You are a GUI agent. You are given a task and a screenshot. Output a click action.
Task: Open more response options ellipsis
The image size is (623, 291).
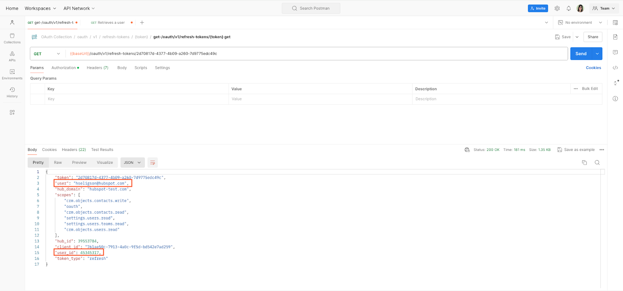tap(602, 150)
